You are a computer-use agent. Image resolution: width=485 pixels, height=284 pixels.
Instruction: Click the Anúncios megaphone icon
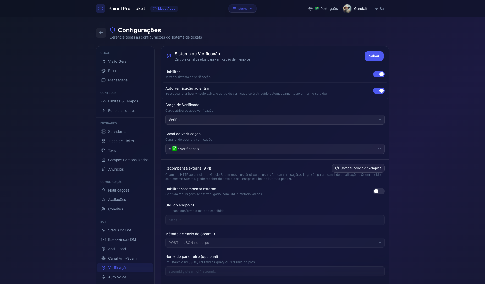[103, 169]
